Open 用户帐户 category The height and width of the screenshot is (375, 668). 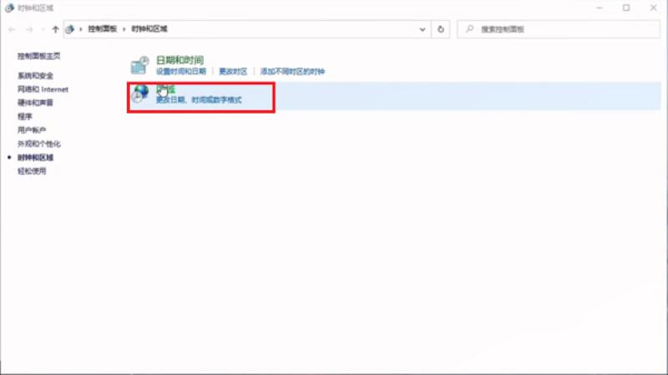click(32, 130)
